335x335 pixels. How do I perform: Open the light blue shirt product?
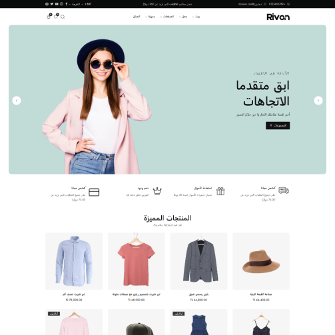coord(74,261)
